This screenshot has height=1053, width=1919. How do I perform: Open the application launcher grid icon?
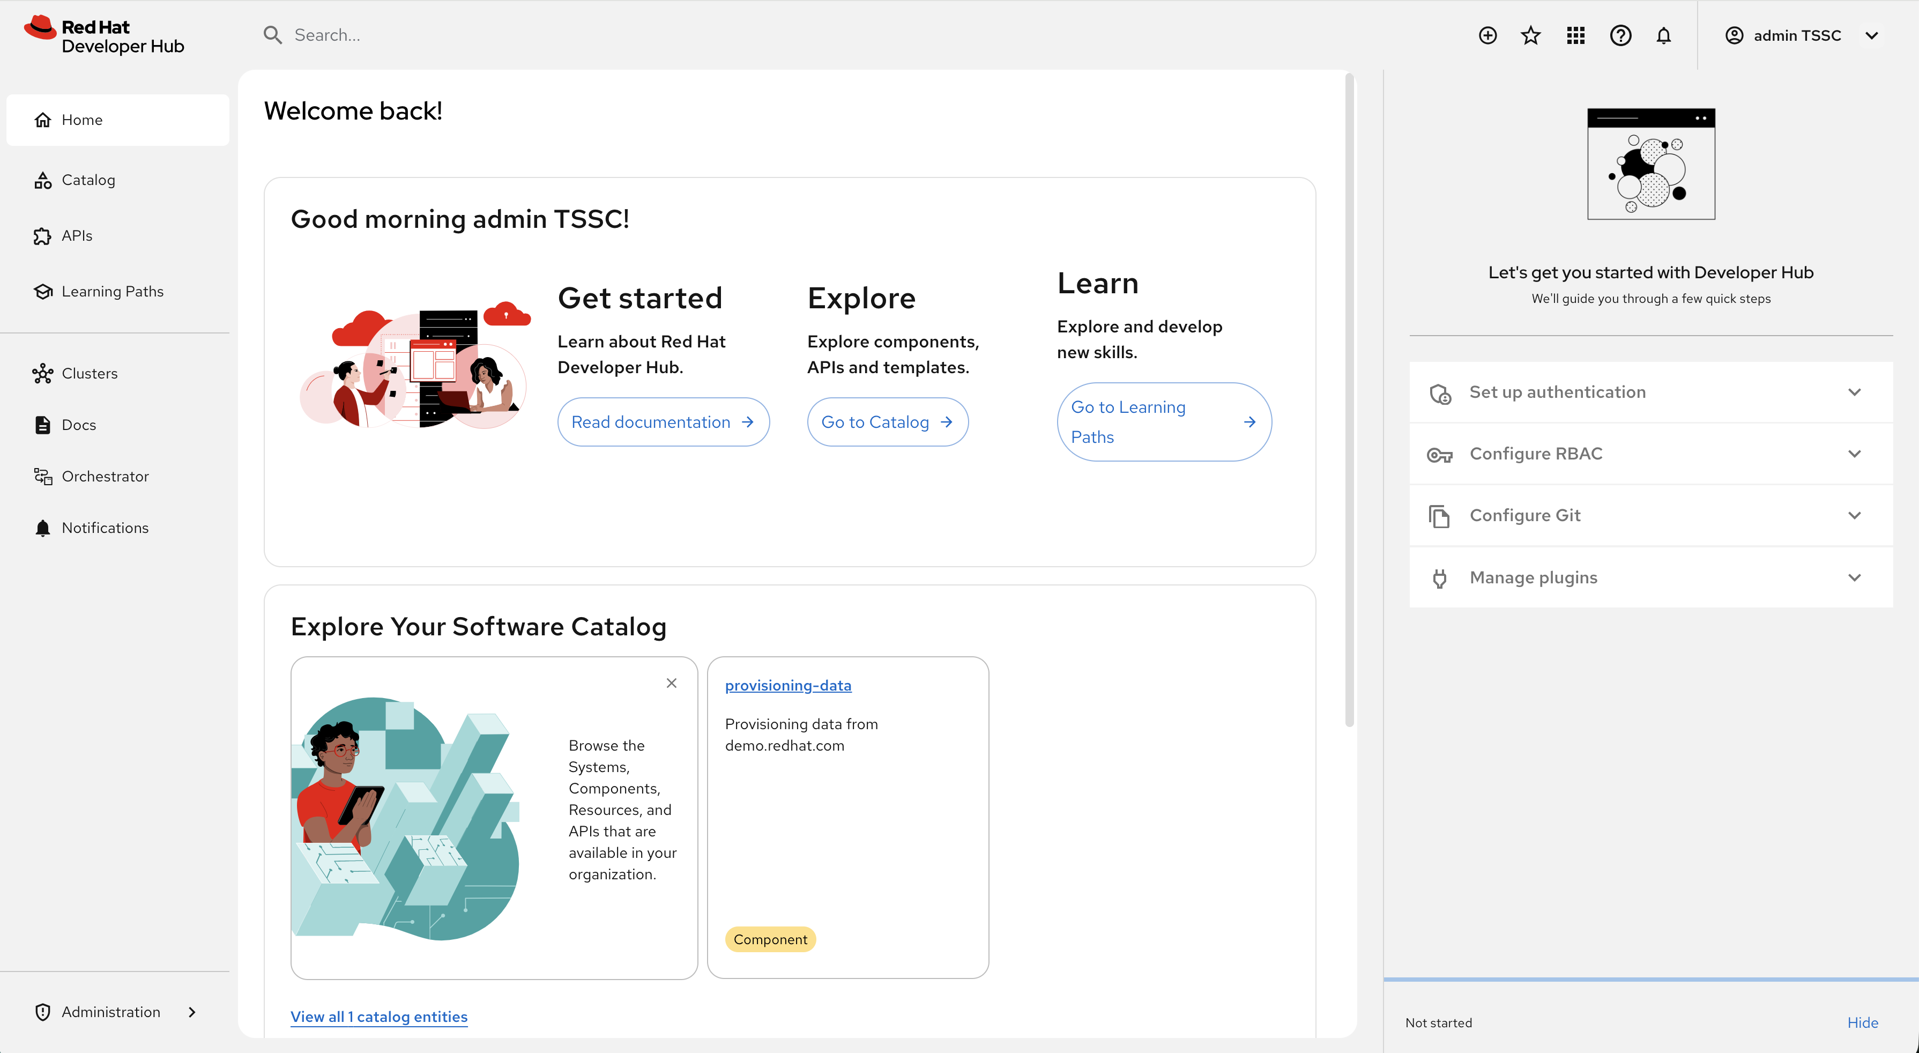coord(1575,35)
